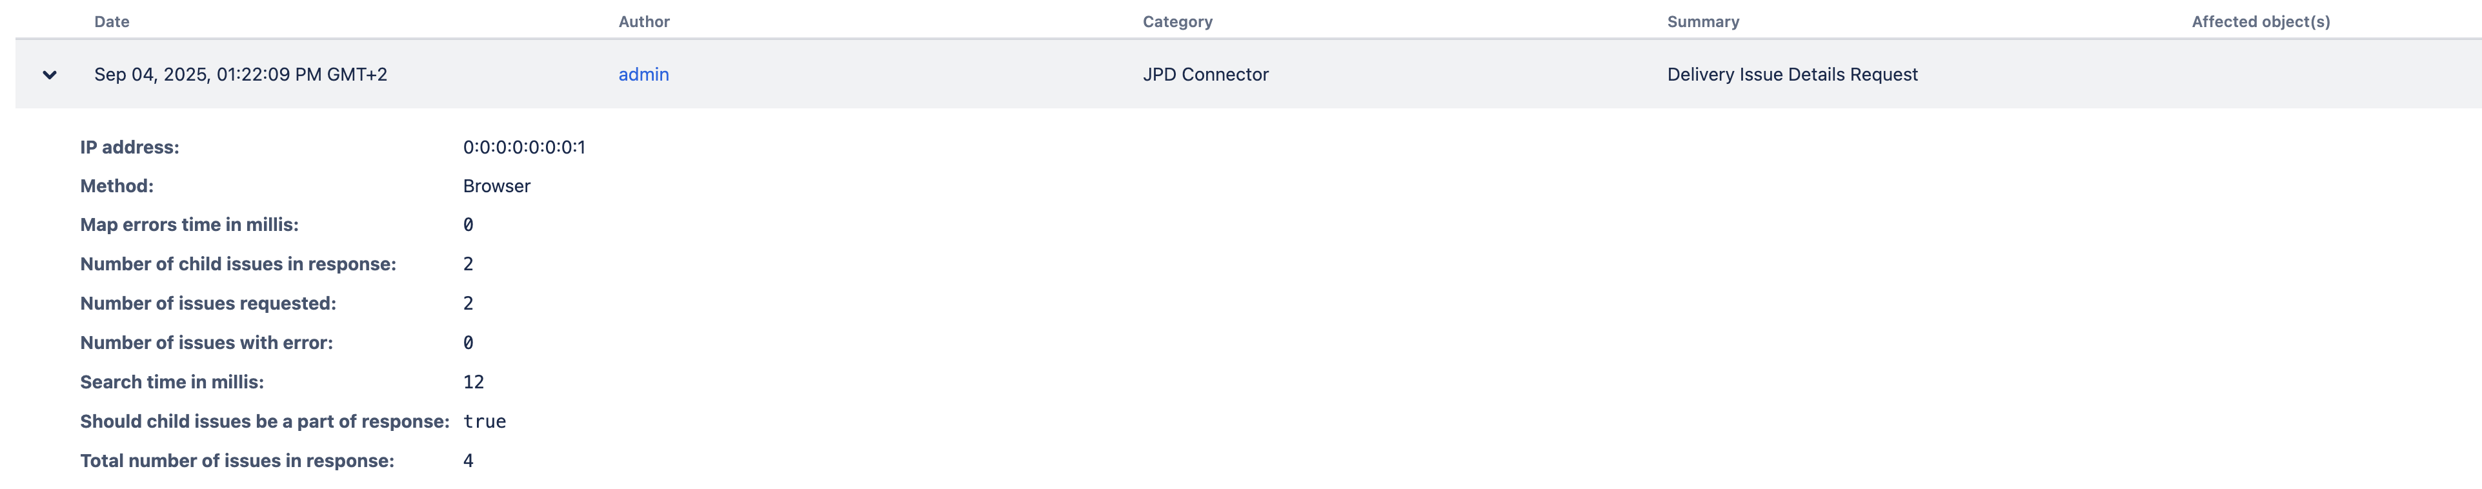Click the Summary column header

click(x=1702, y=21)
